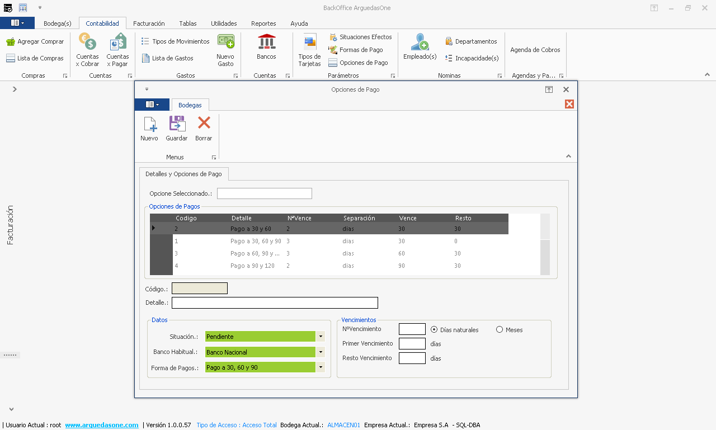Screen dimensions: 716x430
Task: Open Tipos de Tarjetas
Action: click(309, 50)
